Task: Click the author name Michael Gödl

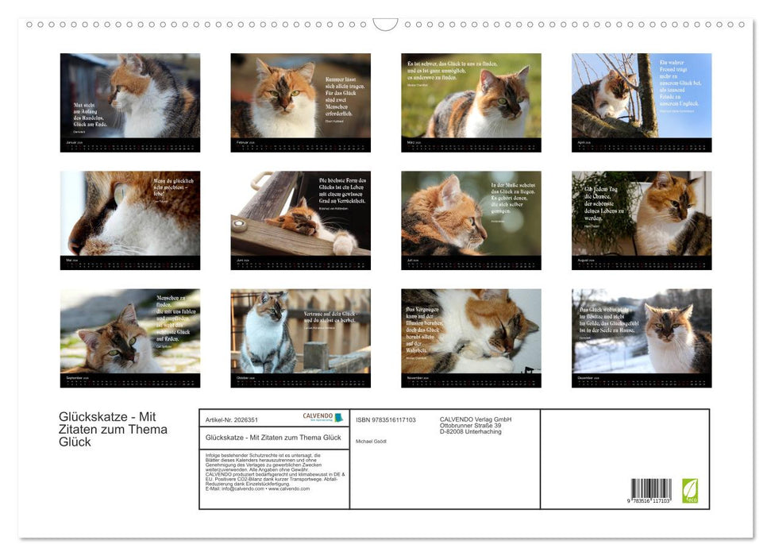Action: pyautogui.click(x=371, y=441)
